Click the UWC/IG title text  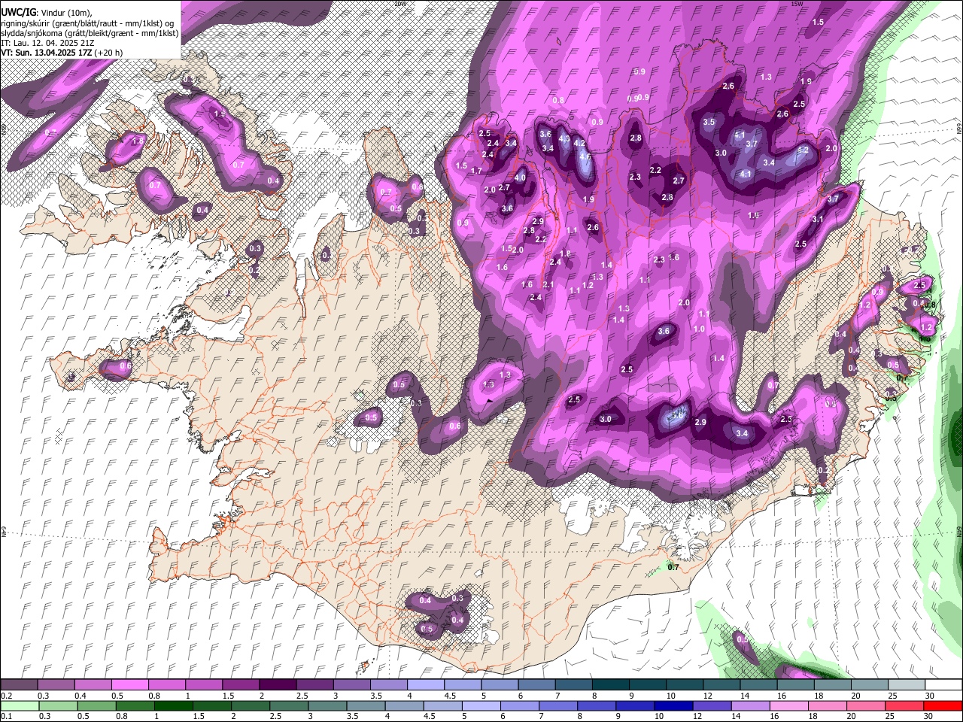17,13
